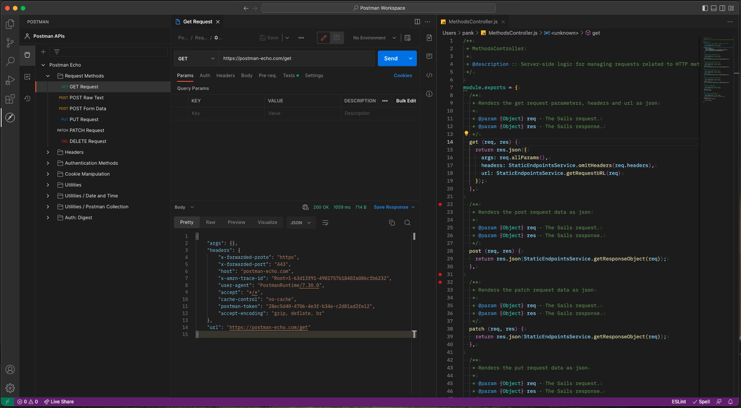Switch to request Headers tab
741x408 pixels.
[225, 75]
